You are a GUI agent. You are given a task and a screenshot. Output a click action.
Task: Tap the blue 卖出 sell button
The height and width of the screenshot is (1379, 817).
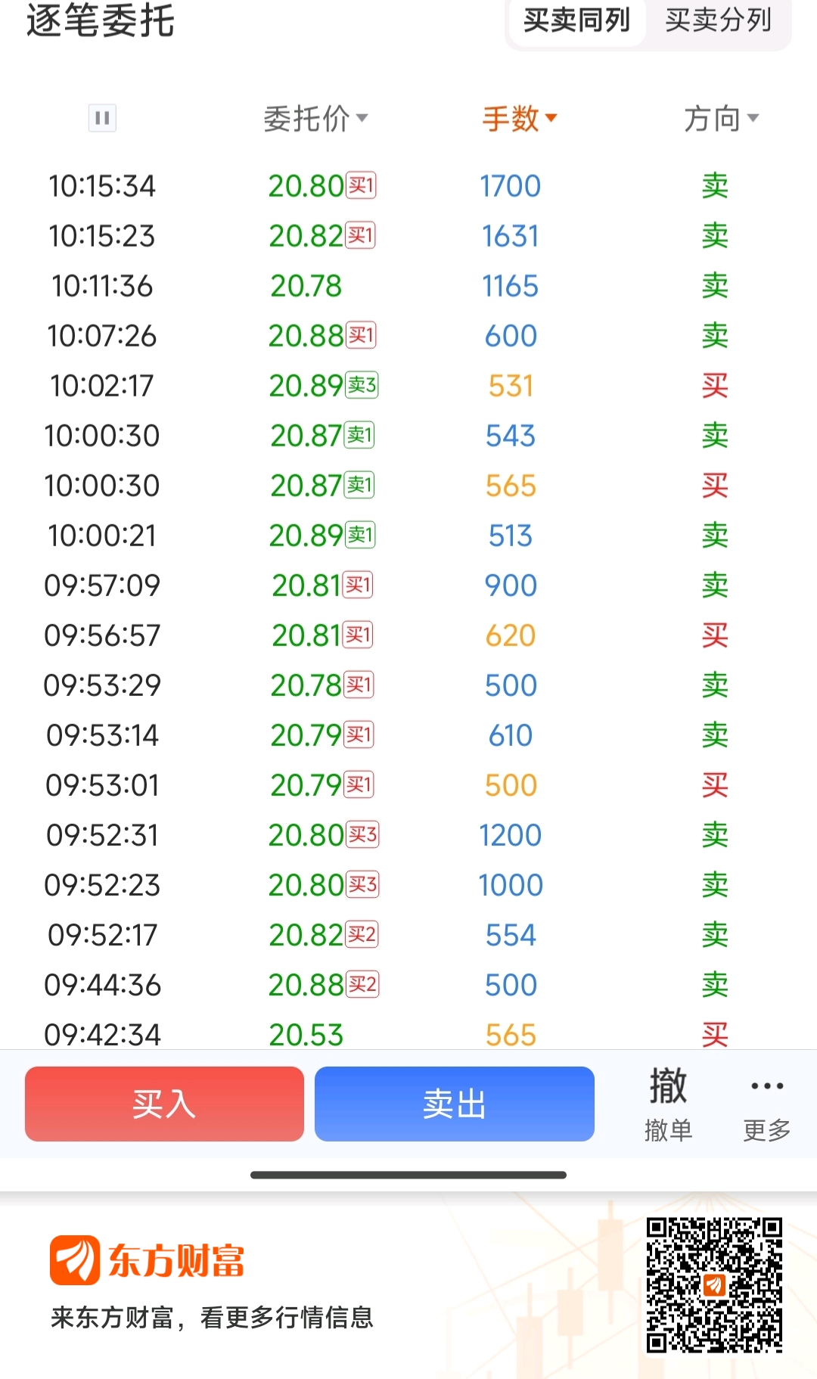(x=455, y=1104)
